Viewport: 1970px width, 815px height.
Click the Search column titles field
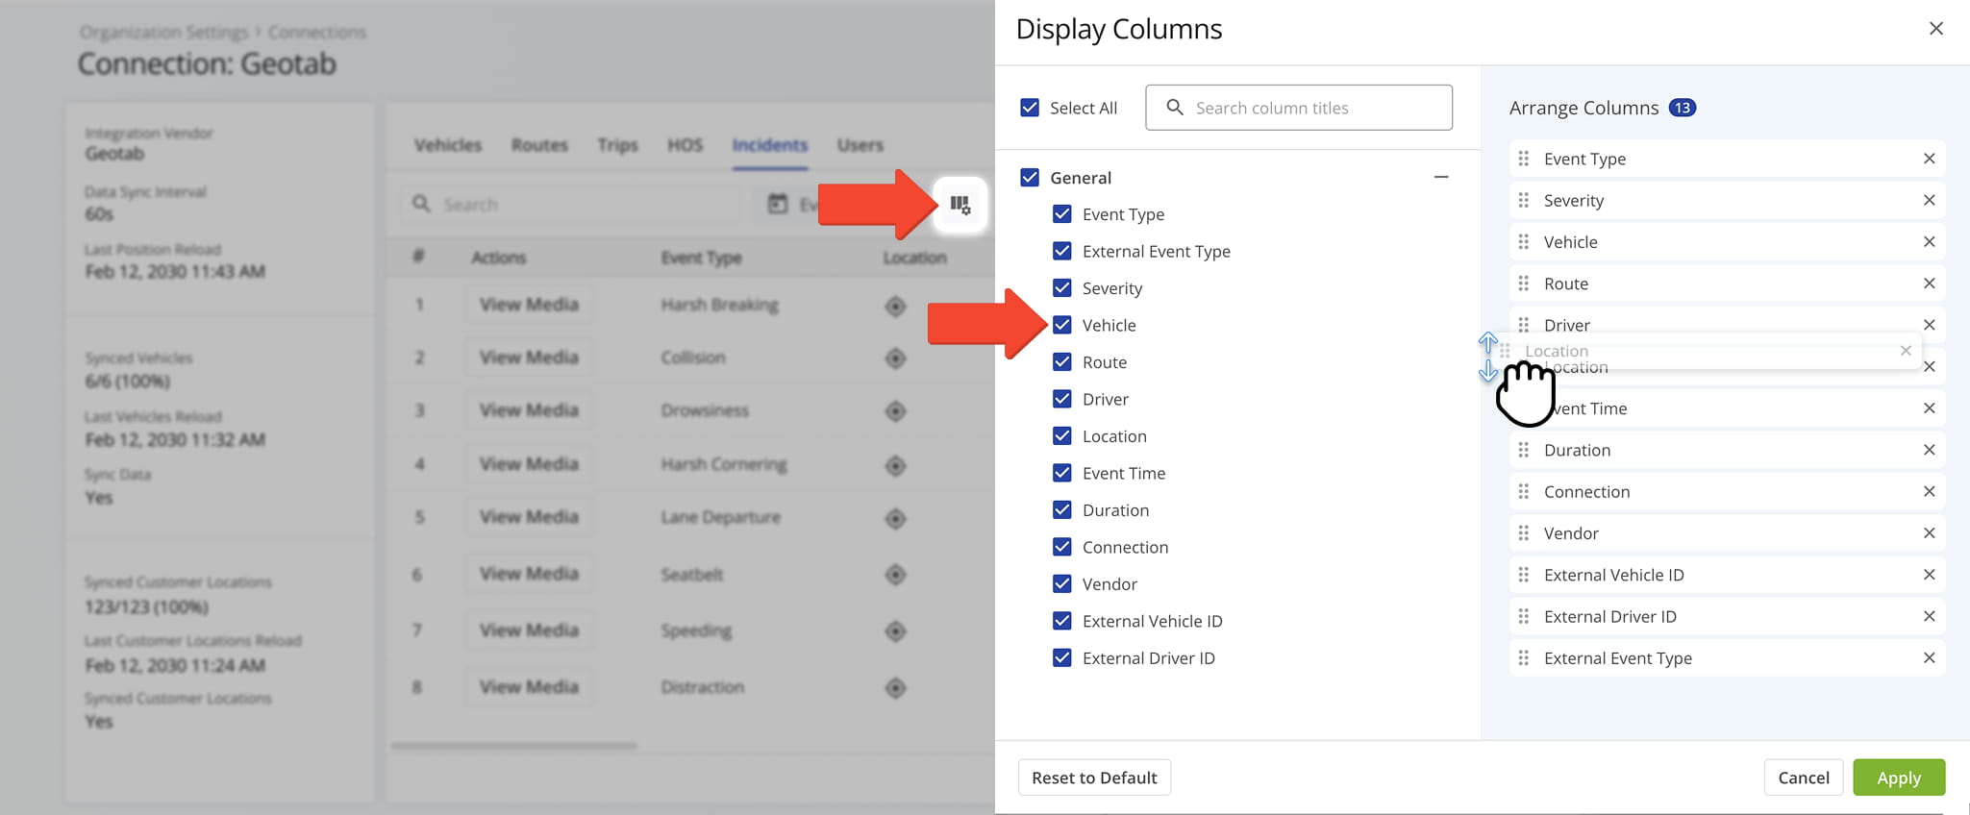click(1299, 108)
